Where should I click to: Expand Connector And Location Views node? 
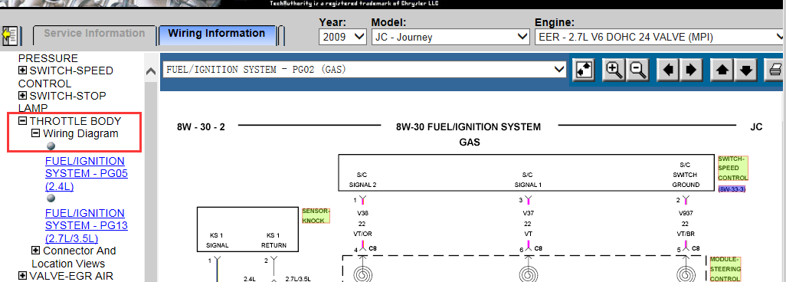point(35,251)
